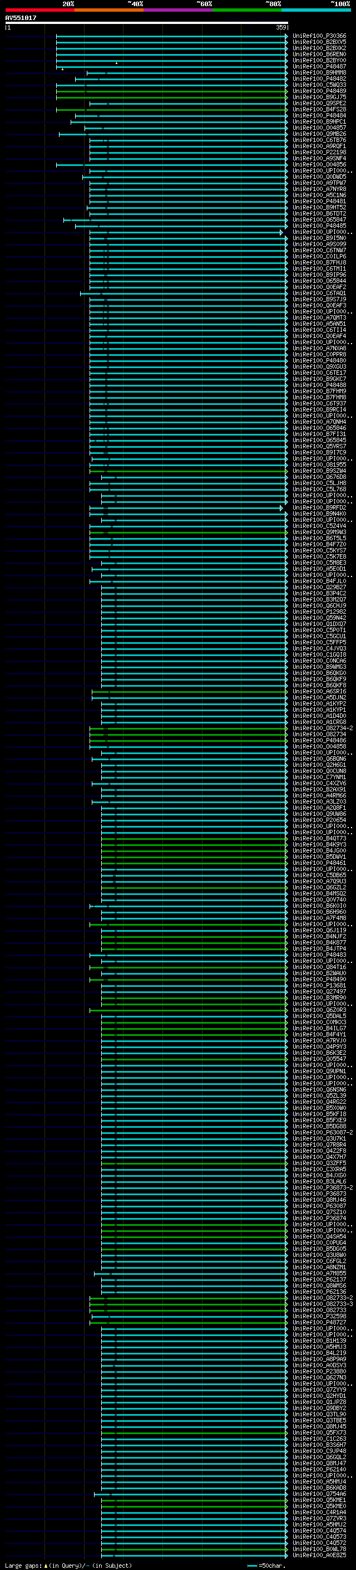Viewport: 356px width, 1570px height.
Task: Select hit UniRef100_C5DB65
Action: click(319, 875)
